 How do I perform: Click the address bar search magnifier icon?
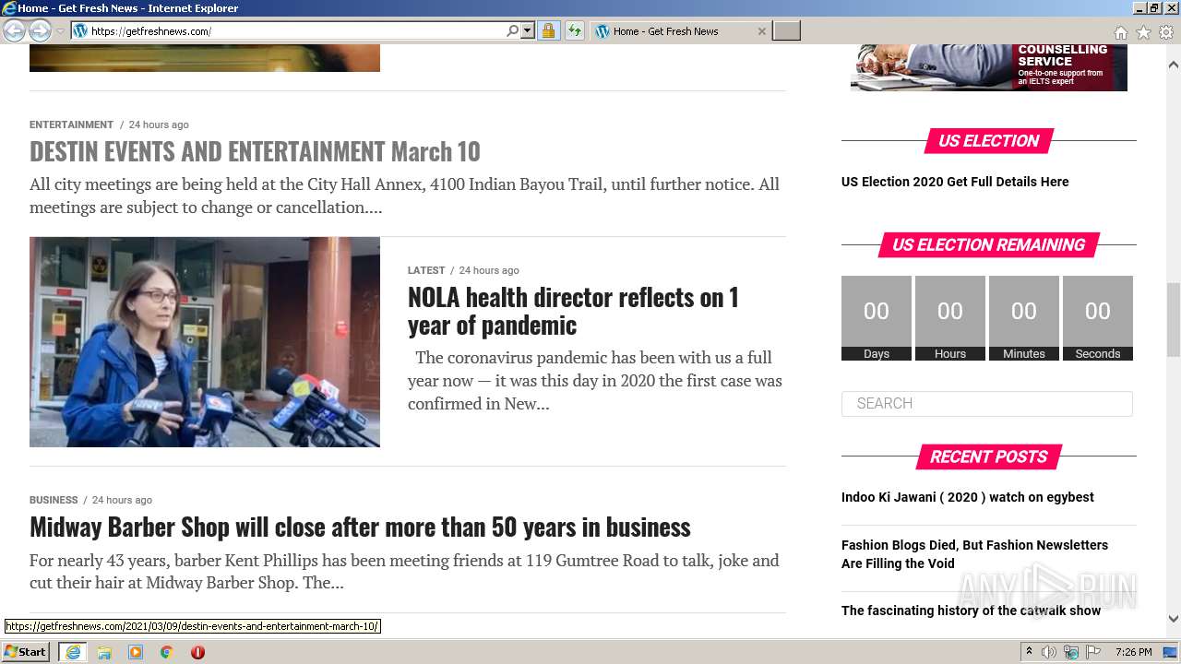coord(513,30)
